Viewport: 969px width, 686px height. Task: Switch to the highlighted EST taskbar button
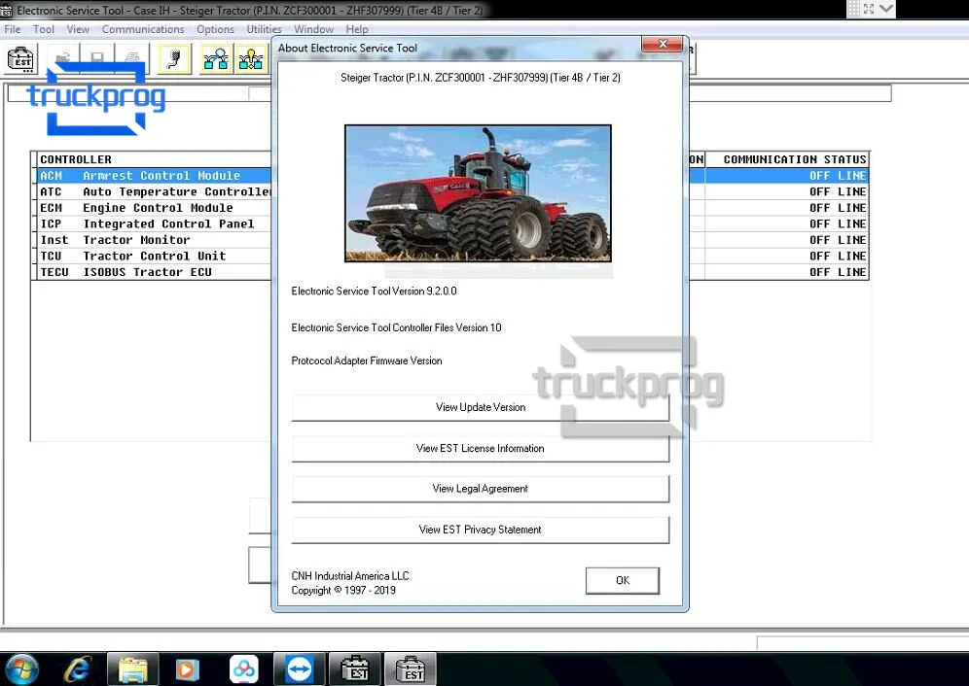(x=411, y=669)
